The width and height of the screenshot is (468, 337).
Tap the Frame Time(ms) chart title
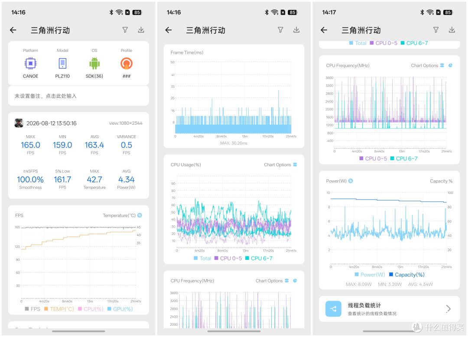187,52
